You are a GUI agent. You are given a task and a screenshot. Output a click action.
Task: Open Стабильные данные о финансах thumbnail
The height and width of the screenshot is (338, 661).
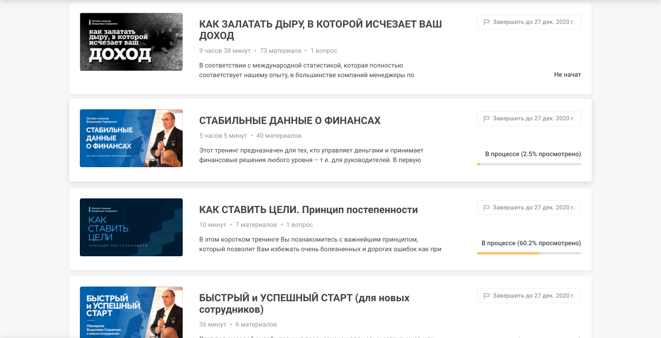pos(131,138)
